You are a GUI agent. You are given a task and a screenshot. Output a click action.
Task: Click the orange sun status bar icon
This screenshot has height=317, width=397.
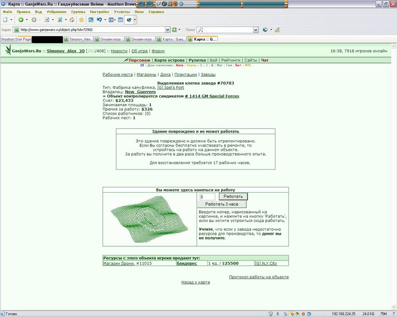pos(303,314)
